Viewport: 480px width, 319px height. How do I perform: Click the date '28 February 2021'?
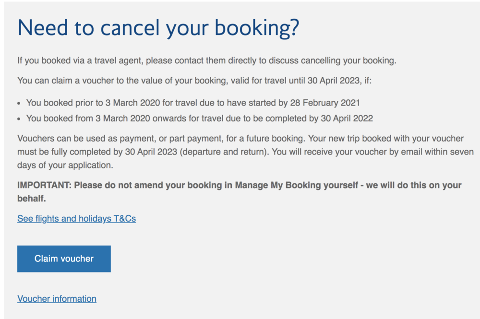(x=325, y=103)
